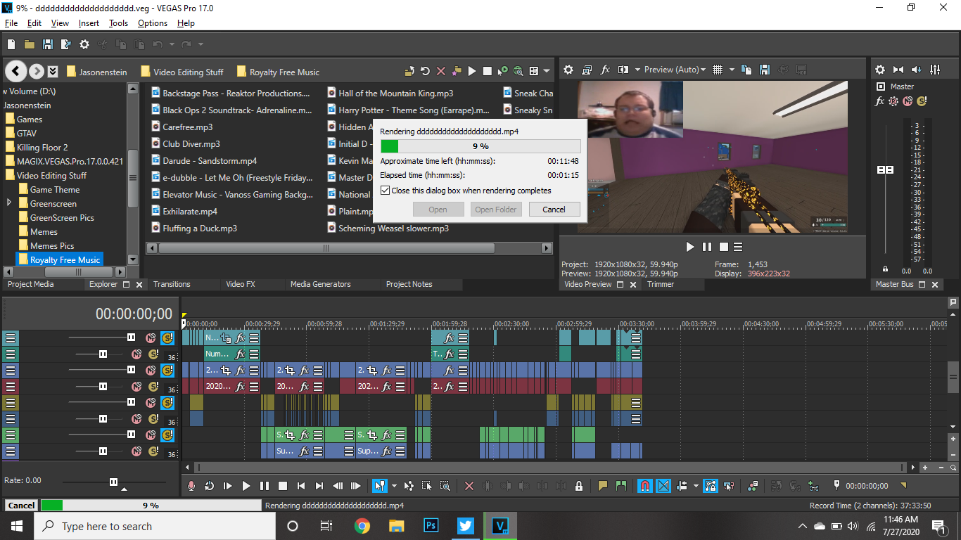Image resolution: width=961 pixels, height=540 pixels.
Task: Click the Rate slider handle
Action: (x=113, y=482)
